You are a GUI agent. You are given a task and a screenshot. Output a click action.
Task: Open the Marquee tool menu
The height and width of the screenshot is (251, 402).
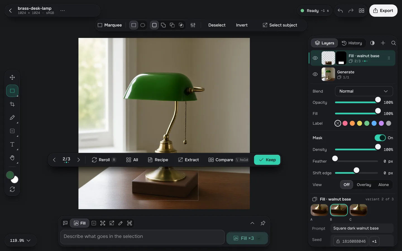(110, 25)
